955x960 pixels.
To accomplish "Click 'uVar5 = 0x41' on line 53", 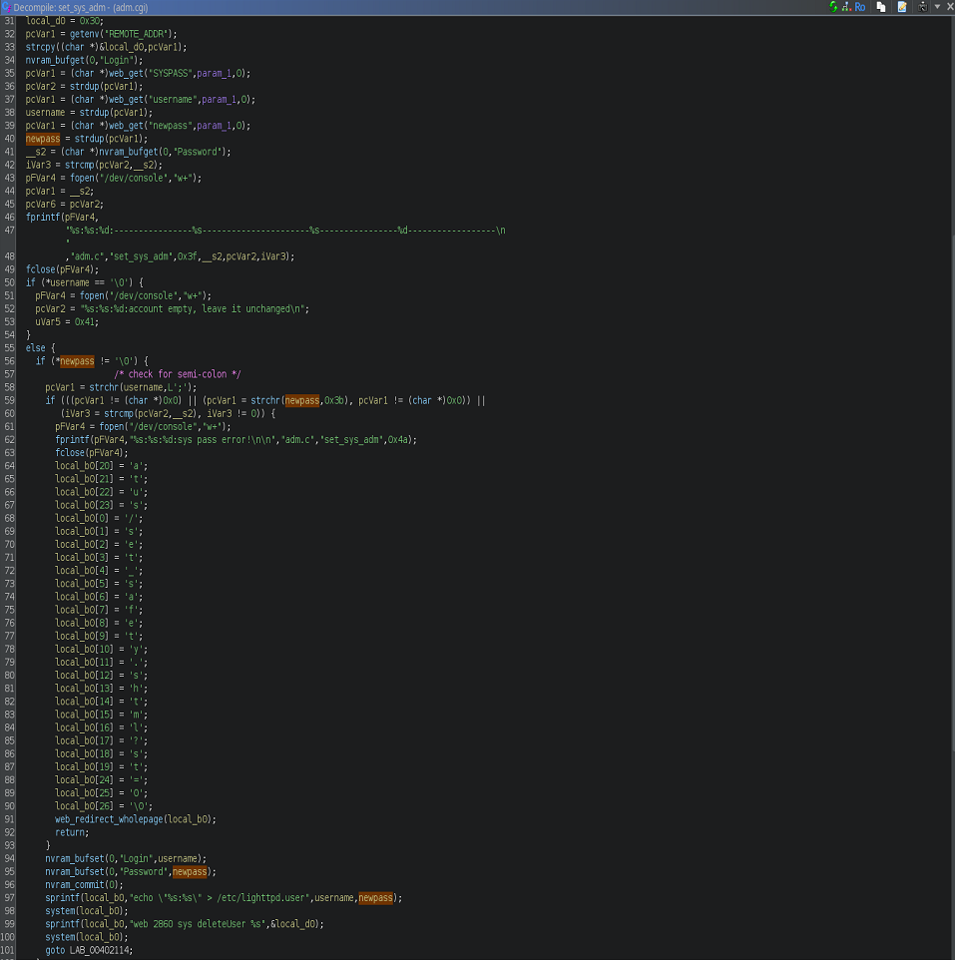I will [65, 322].
